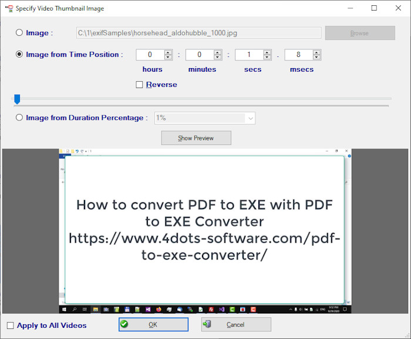Click inside the minutes number field

(x=200, y=55)
